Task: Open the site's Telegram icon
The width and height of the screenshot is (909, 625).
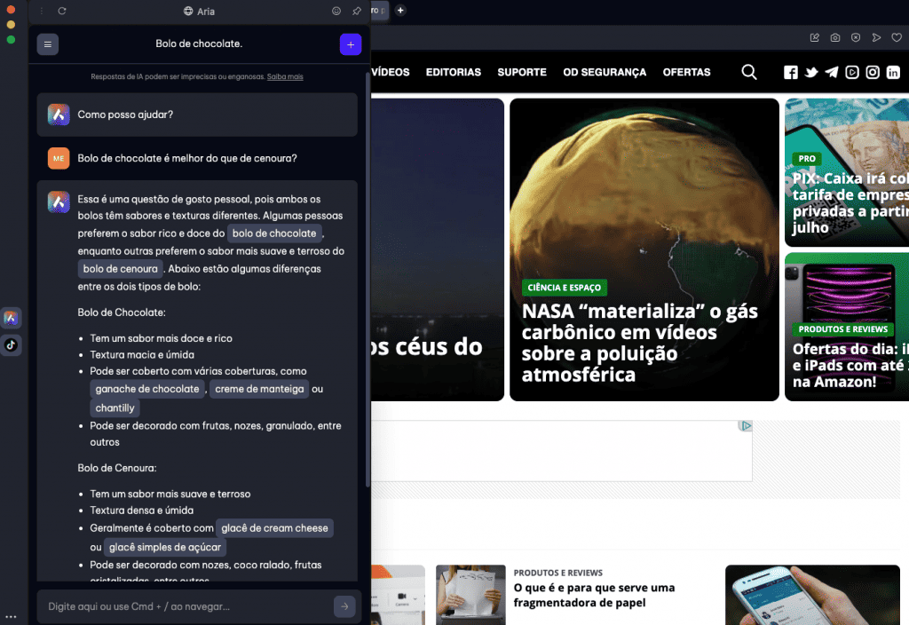Action: point(831,72)
